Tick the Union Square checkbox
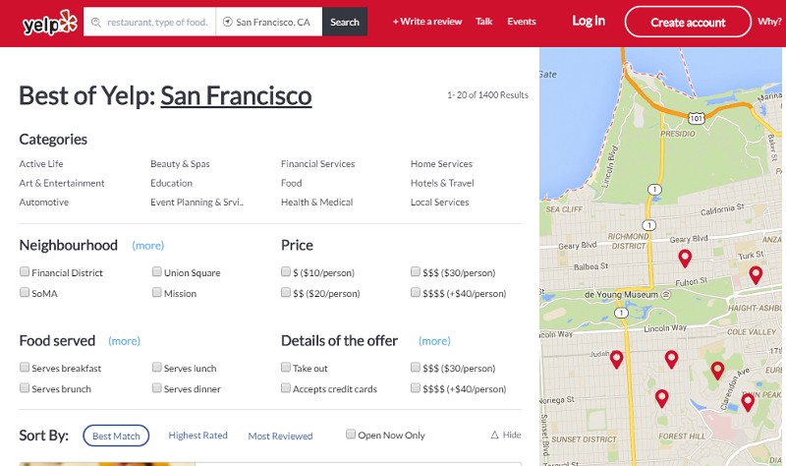786x466 pixels. (156, 271)
